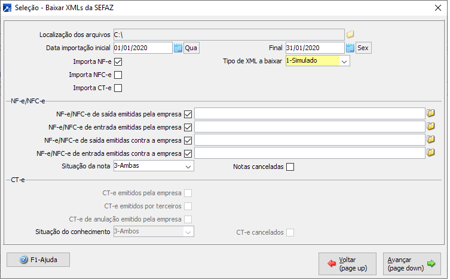Screen dimensions: 450x280
Task: Open the Situação da nota dropdown
Action: (188, 166)
